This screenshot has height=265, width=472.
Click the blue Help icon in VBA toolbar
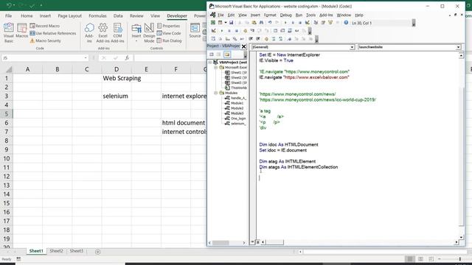point(346,23)
